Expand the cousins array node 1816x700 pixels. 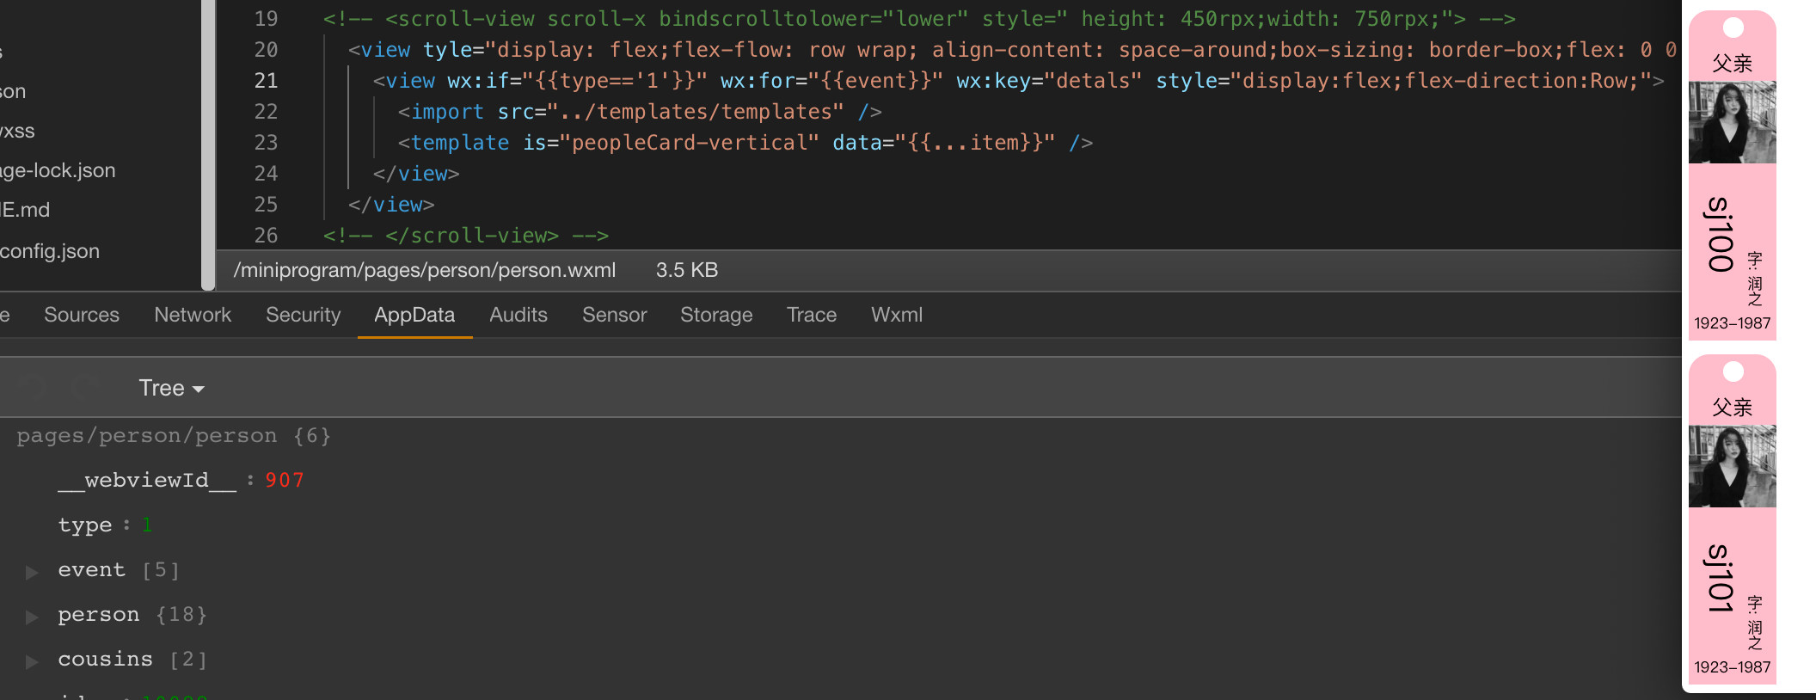coord(32,661)
